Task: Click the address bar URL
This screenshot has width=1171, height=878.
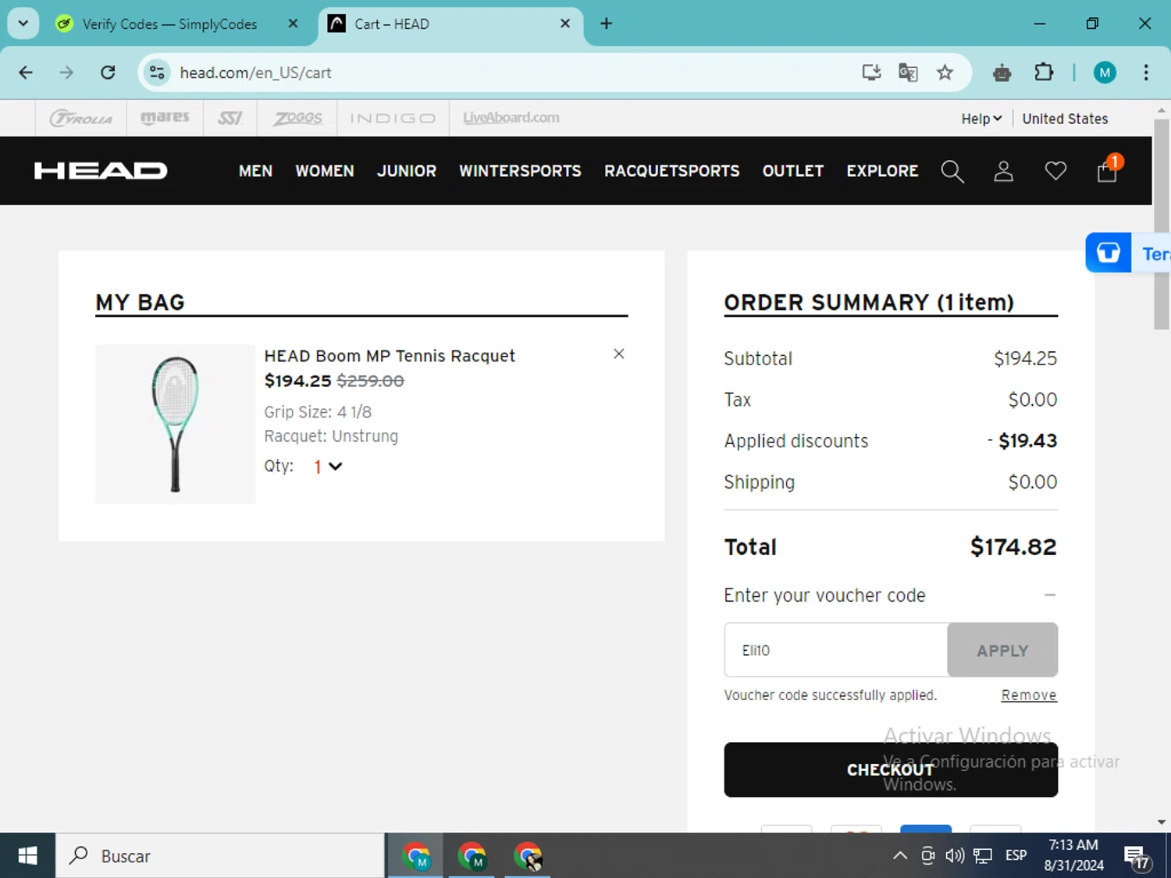Action: pyautogui.click(x=255, y=73)
